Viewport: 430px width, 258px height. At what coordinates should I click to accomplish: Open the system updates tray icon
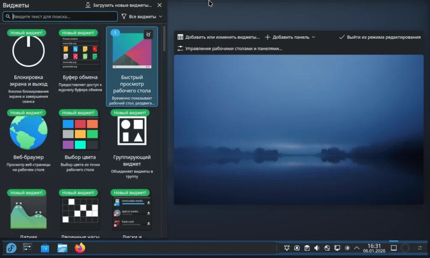pos(297,248)
